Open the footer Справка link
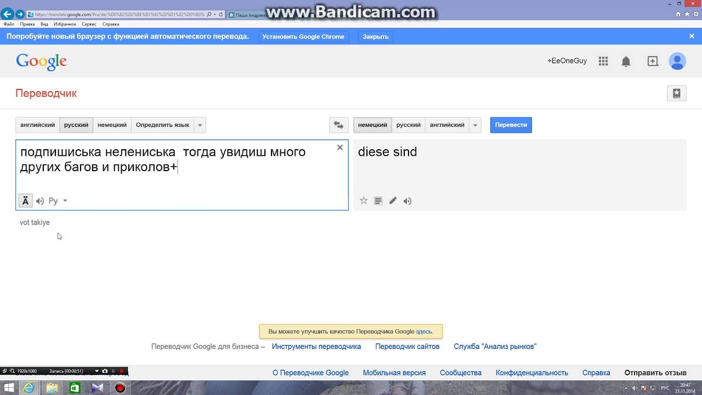The image size is (702, 395). (x=596, y=373)
